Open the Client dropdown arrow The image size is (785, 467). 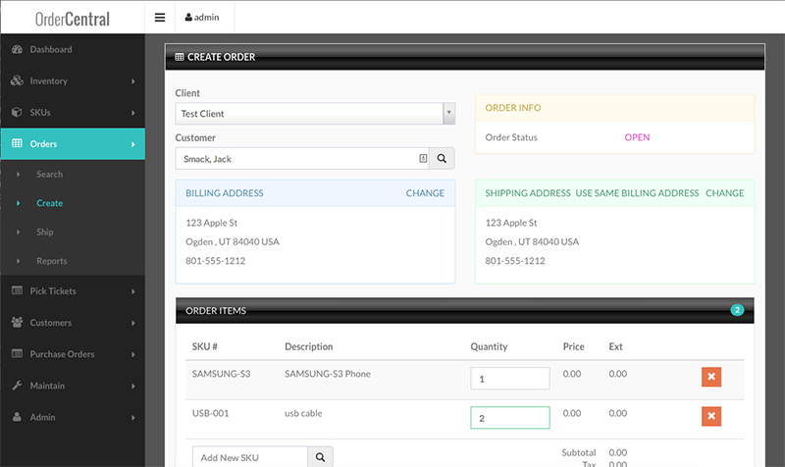[448, 114]
